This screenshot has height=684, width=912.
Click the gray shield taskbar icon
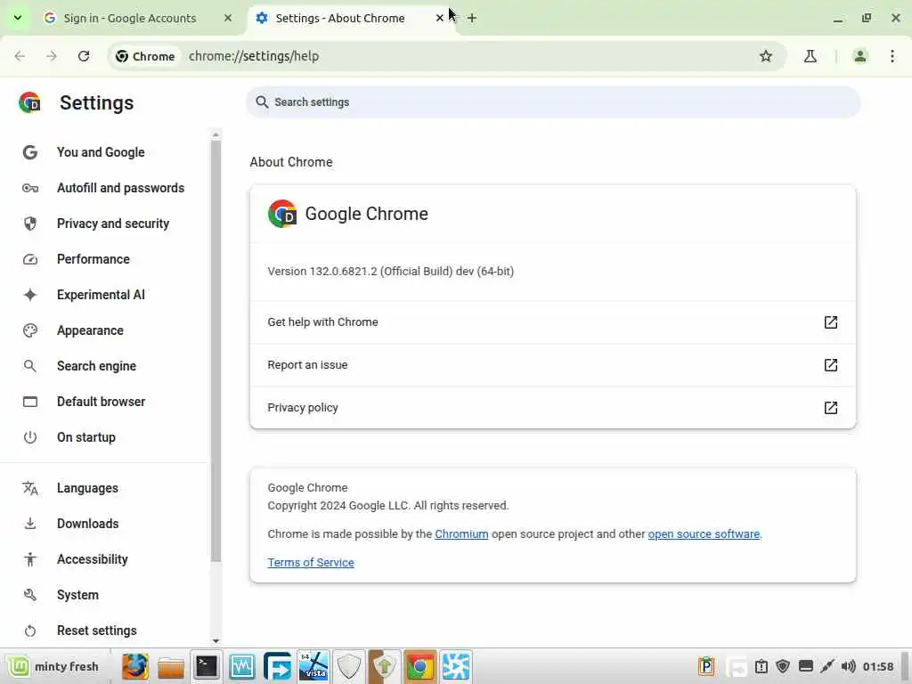pyautogui.click(x=349, y=666)
